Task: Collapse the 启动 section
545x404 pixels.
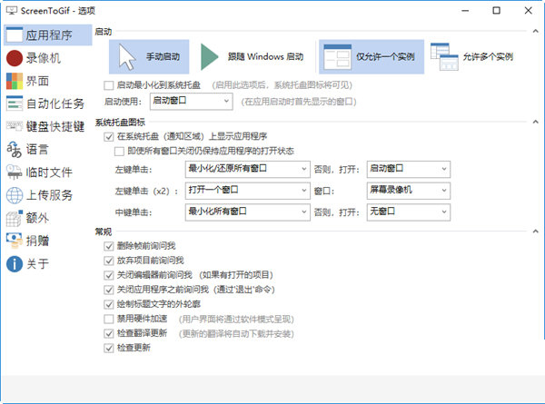Action: (x=535, y=31)
